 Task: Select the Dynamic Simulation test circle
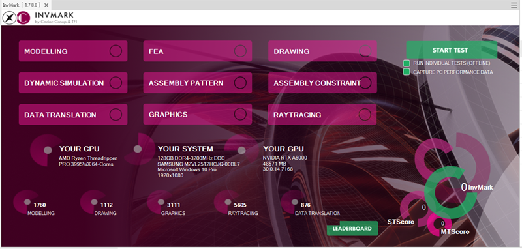click(115, 83)
